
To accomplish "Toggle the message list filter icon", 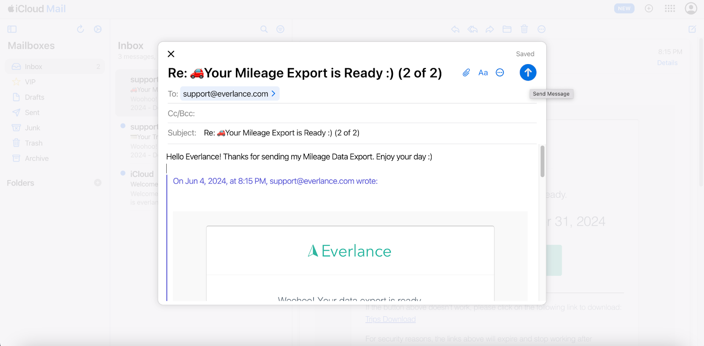I will pos(280,29).
